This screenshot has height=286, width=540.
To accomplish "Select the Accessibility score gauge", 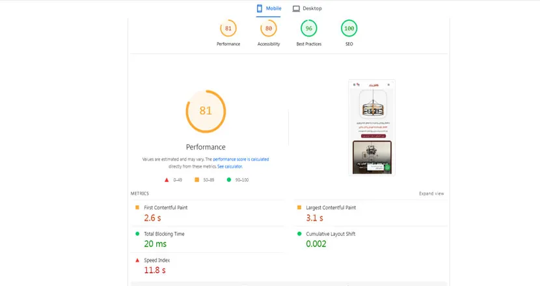I will point(269,29).
